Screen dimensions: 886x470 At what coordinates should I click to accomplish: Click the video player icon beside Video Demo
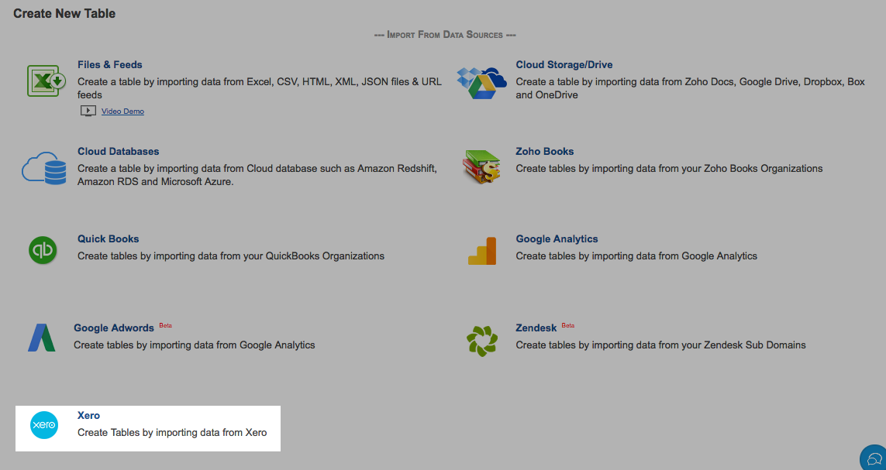(88, 111)
